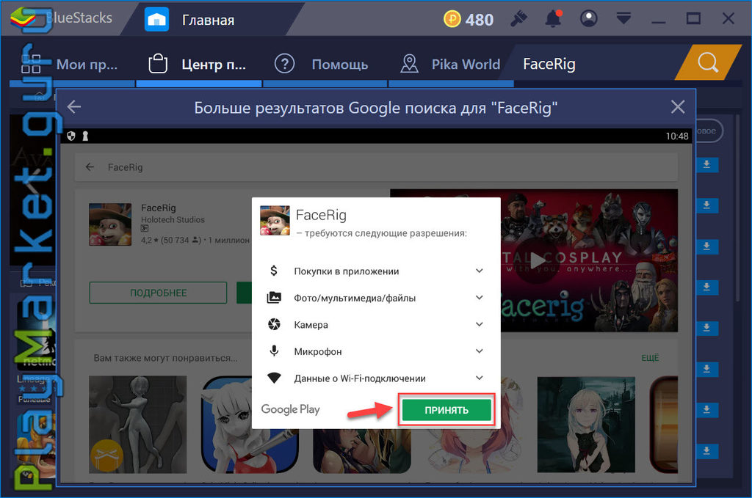Image resolution: width=752 pixels, height=498 pixels.
Task: Click back arrow in FaceRig search bar
Action: (x=90, y=167)
